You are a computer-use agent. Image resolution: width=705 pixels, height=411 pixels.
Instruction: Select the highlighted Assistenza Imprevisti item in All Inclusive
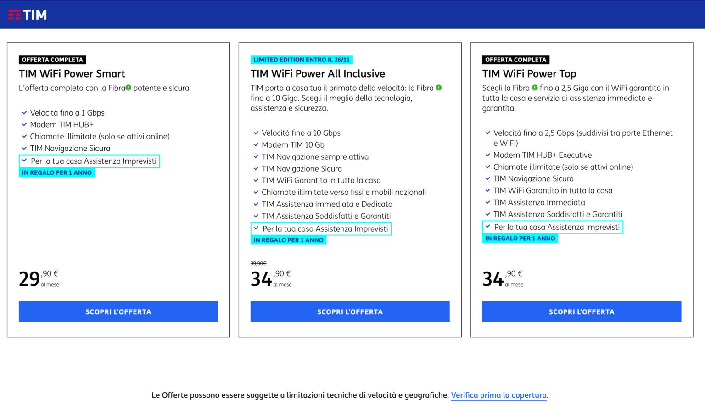pyautogui.click(x=321, y=228)
